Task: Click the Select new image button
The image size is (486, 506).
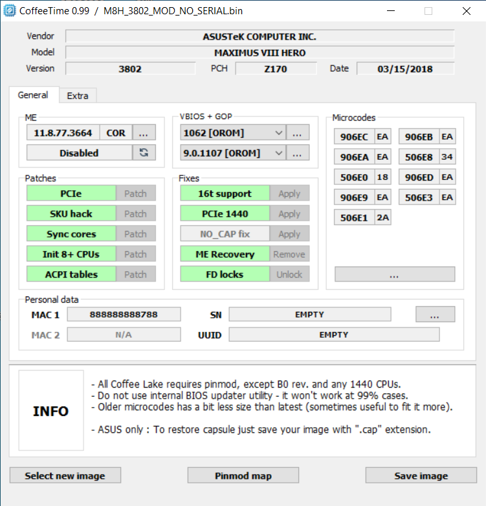Action: point(65,476)
